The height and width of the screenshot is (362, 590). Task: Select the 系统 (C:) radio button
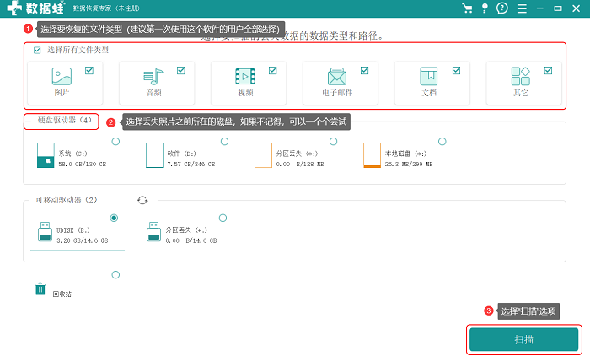pyautogui.click(x=116, y=142)
